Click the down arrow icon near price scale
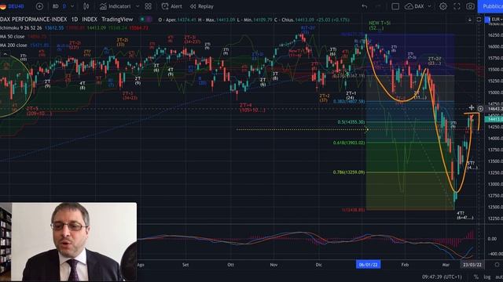Screen dimensions: 503x282 click(470, 20)
